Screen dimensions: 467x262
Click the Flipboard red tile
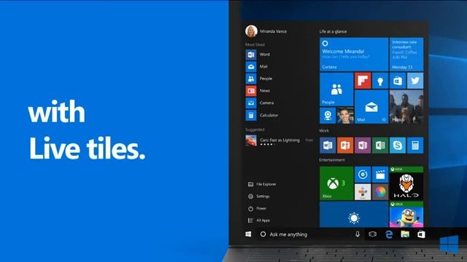[363, 81]
